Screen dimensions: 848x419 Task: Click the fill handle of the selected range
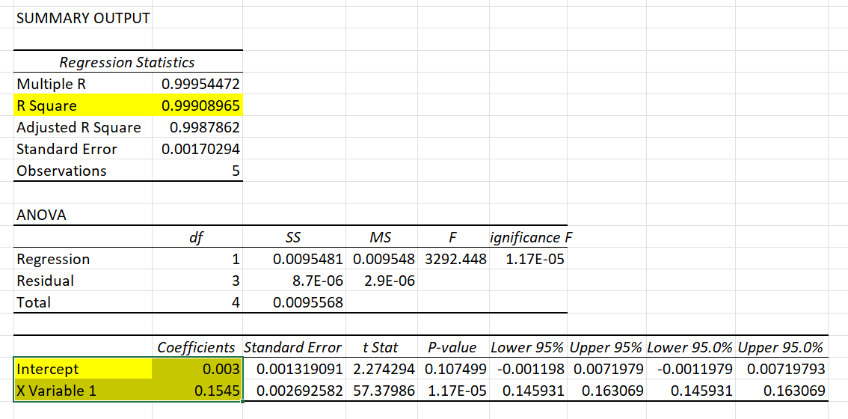[242, 402]
